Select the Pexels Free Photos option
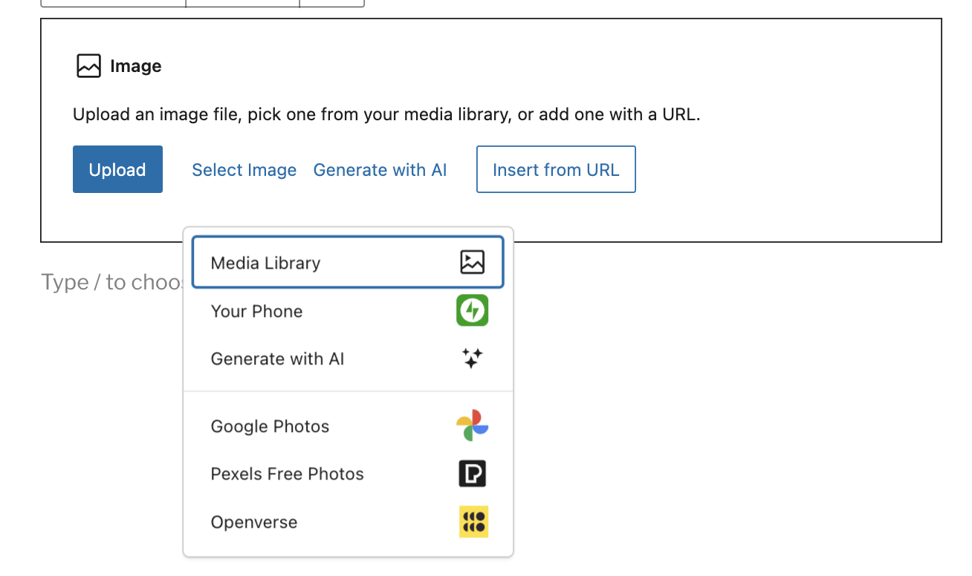Screen dimensions: 972x576 [x=287, y=474]
